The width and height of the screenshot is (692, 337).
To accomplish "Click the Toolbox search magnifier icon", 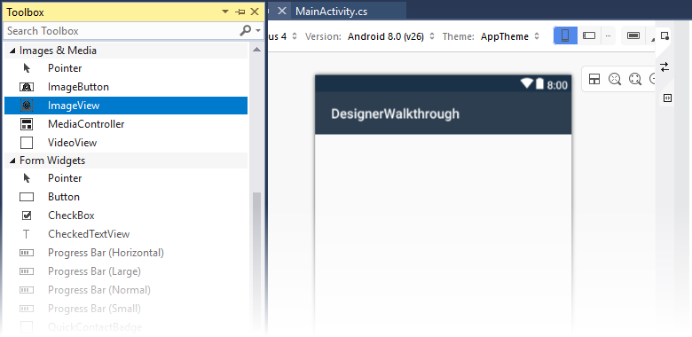I will point(245,30).
